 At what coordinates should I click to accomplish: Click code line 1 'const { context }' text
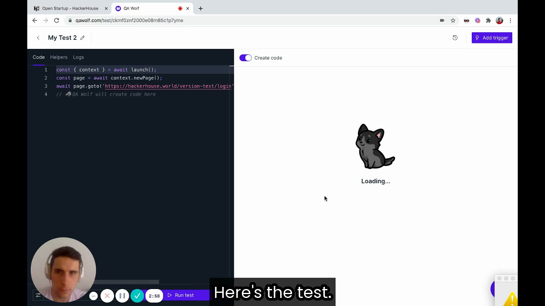click(x=80, y=70)
